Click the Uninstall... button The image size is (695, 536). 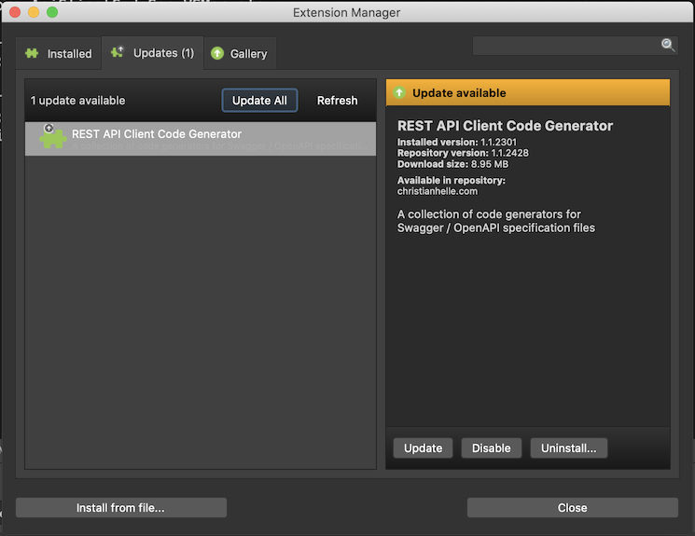[569, 448]
